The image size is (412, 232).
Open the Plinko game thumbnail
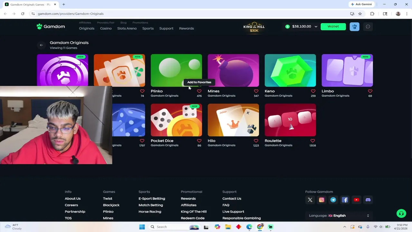pyautogui.click(x=176, y=70)
